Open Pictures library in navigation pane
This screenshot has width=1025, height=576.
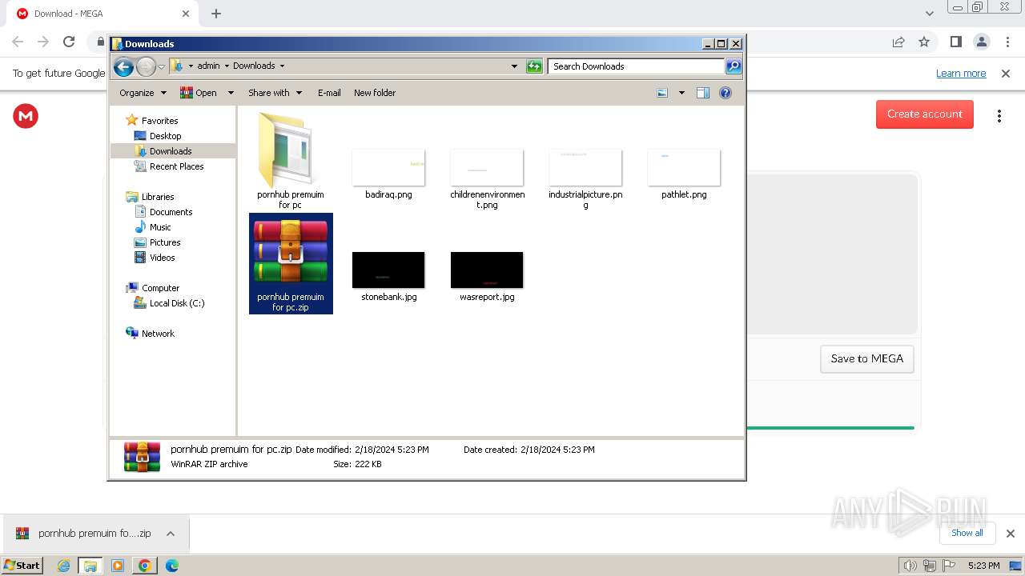click(165, 242)
